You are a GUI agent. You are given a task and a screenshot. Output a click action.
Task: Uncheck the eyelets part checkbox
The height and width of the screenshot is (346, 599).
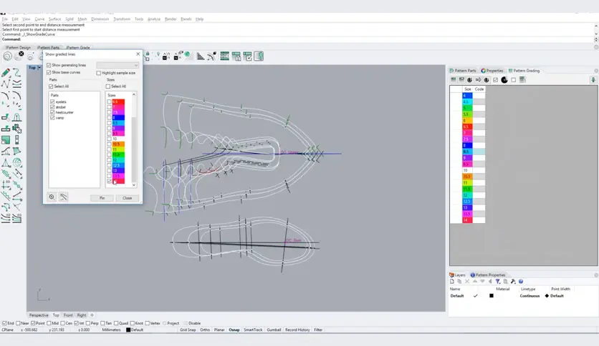pos(52,102)
